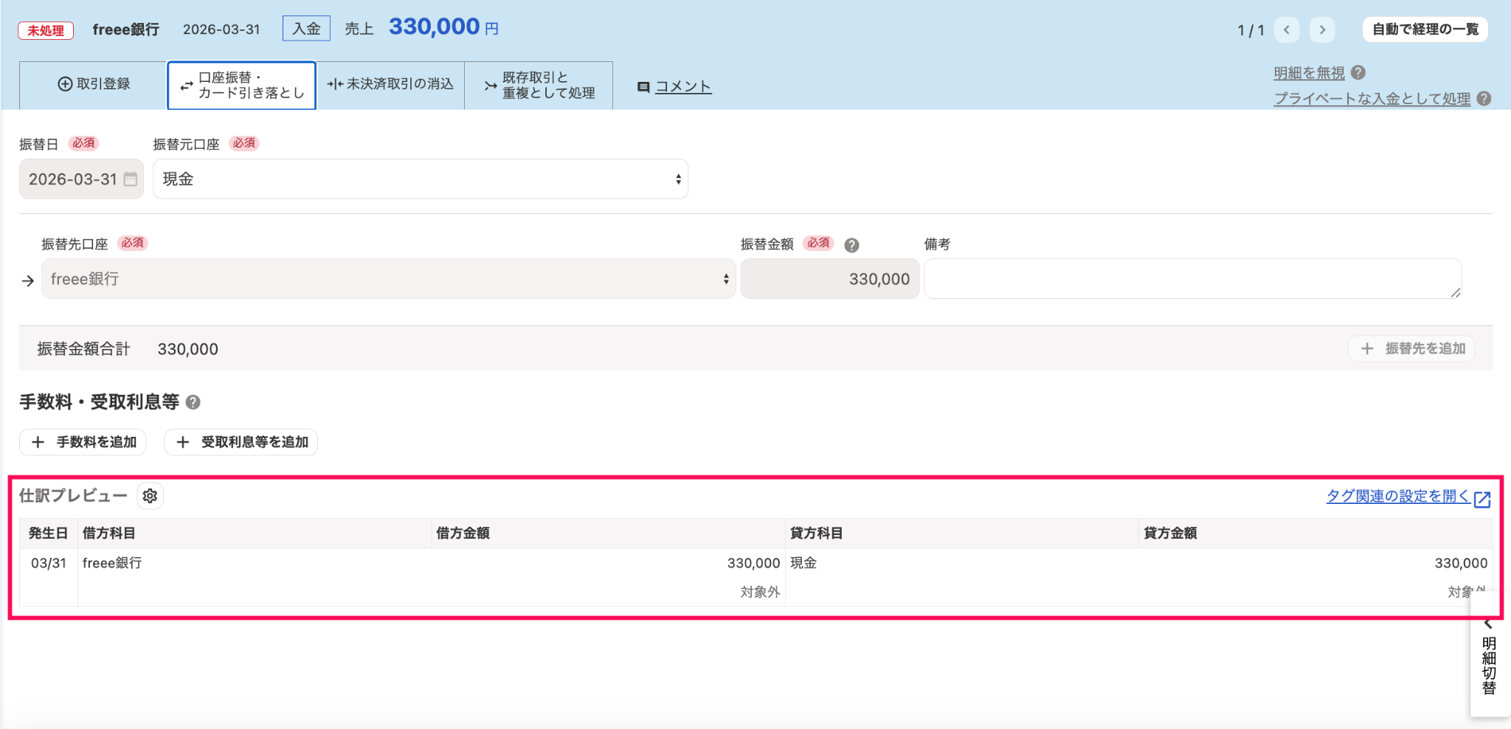
Task: Open calendar icon in 振替日 field
Action: click(131, 179)
